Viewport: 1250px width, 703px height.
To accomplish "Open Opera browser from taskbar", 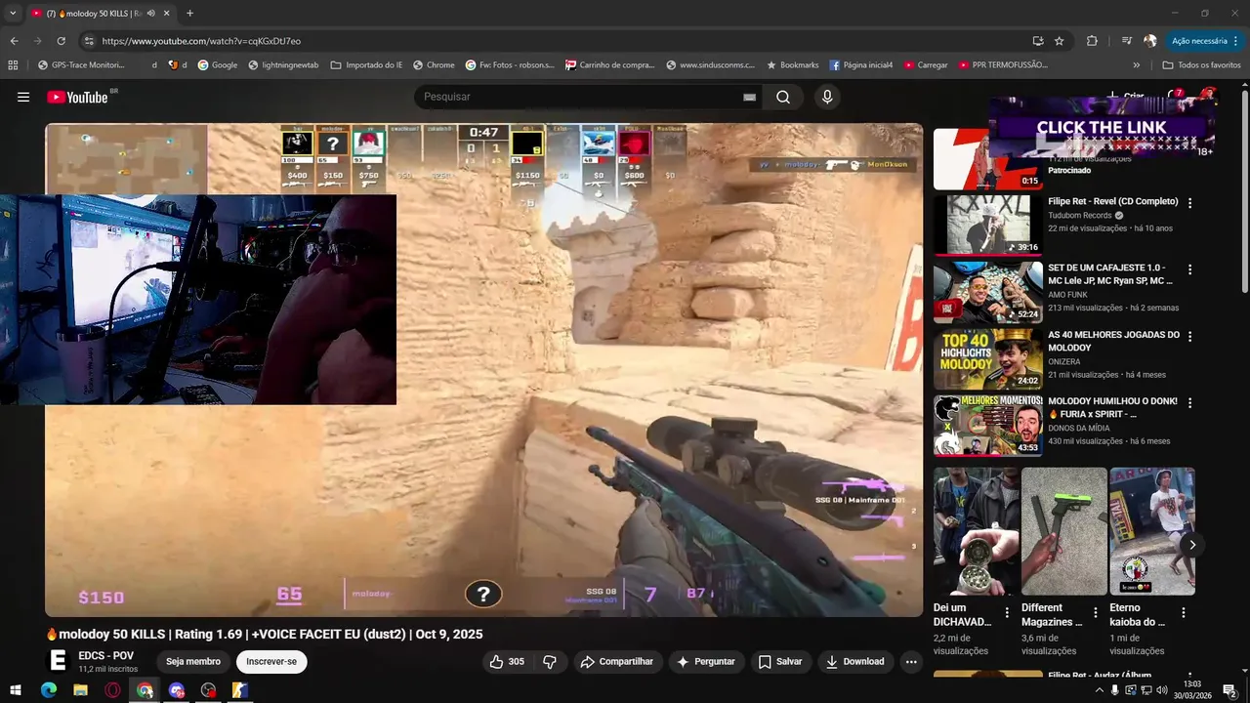I will (x=112, y=690).
